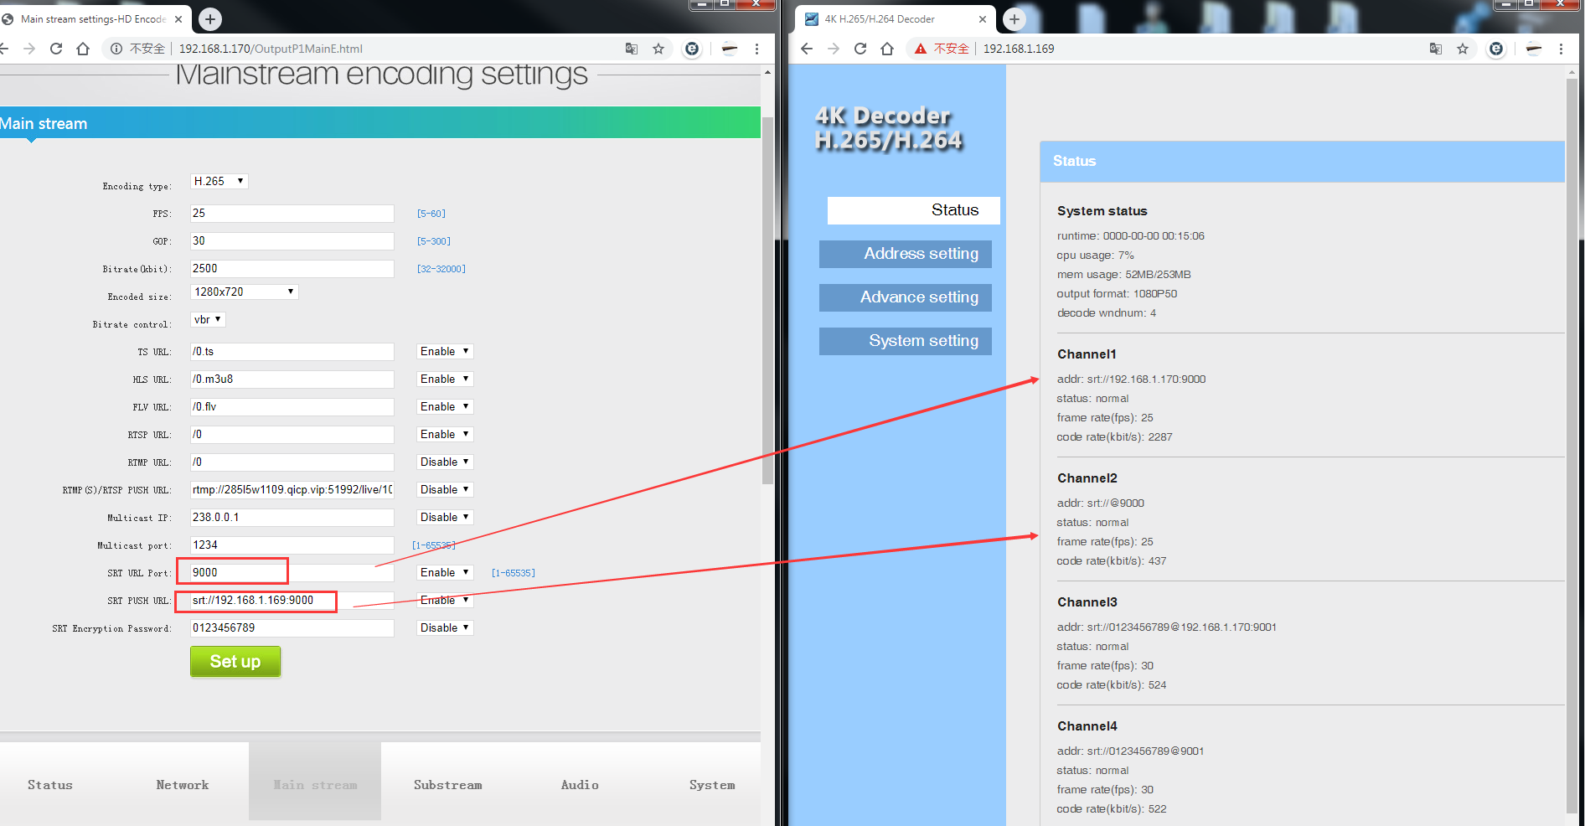This screenshot has height=826, width=1585.
Task: Open Encoding type H.265 dropdown
Action: [219, 181]
